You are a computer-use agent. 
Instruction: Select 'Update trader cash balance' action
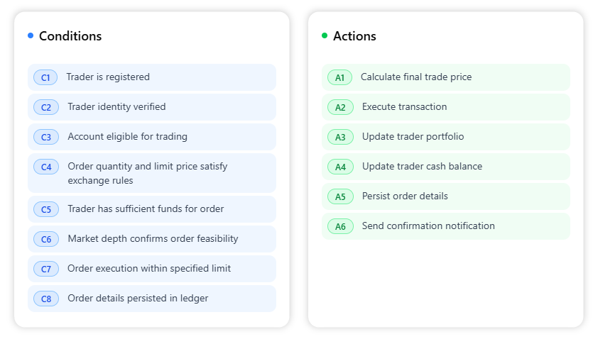click(x=422, y=167)
